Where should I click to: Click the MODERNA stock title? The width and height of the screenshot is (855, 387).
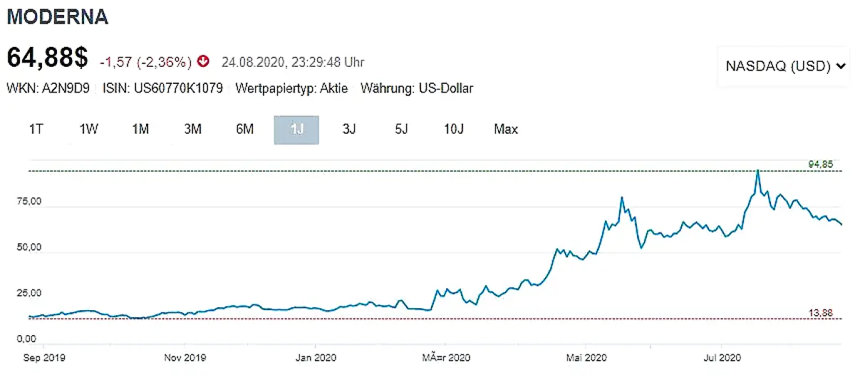[58, 18]
